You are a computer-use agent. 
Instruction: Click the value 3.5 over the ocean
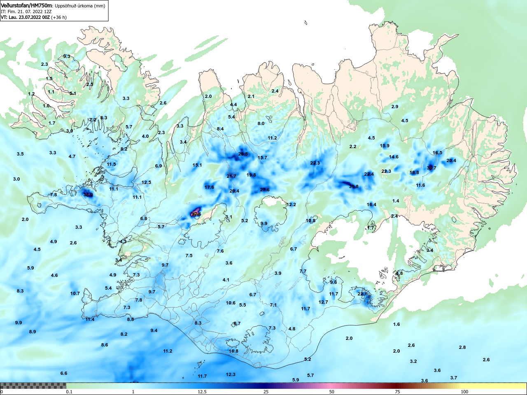tap(20, 154)
